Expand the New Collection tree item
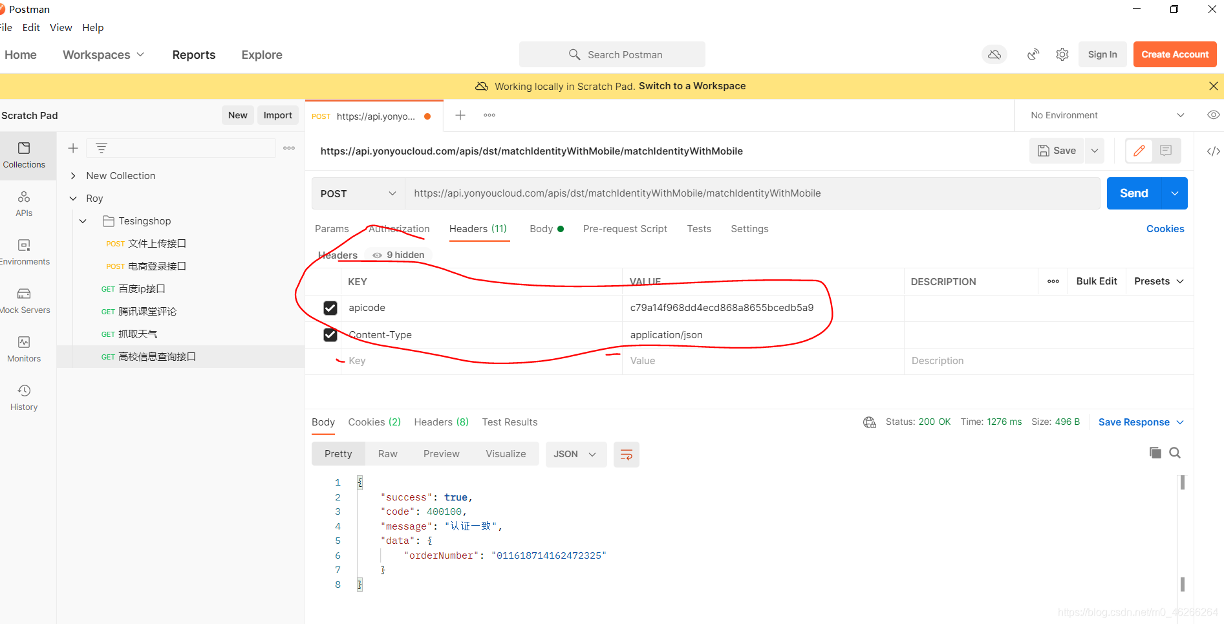Screen dimensions: 1224x624 coord(73,176)
